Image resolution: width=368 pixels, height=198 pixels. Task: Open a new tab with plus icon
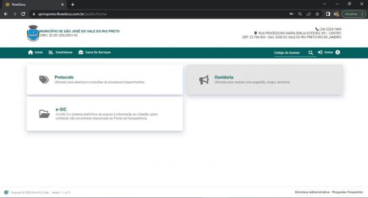73,4
